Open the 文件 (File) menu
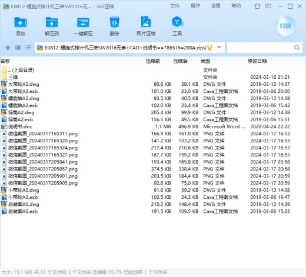Screen dimensions: 306x277 tap(175, 6)
